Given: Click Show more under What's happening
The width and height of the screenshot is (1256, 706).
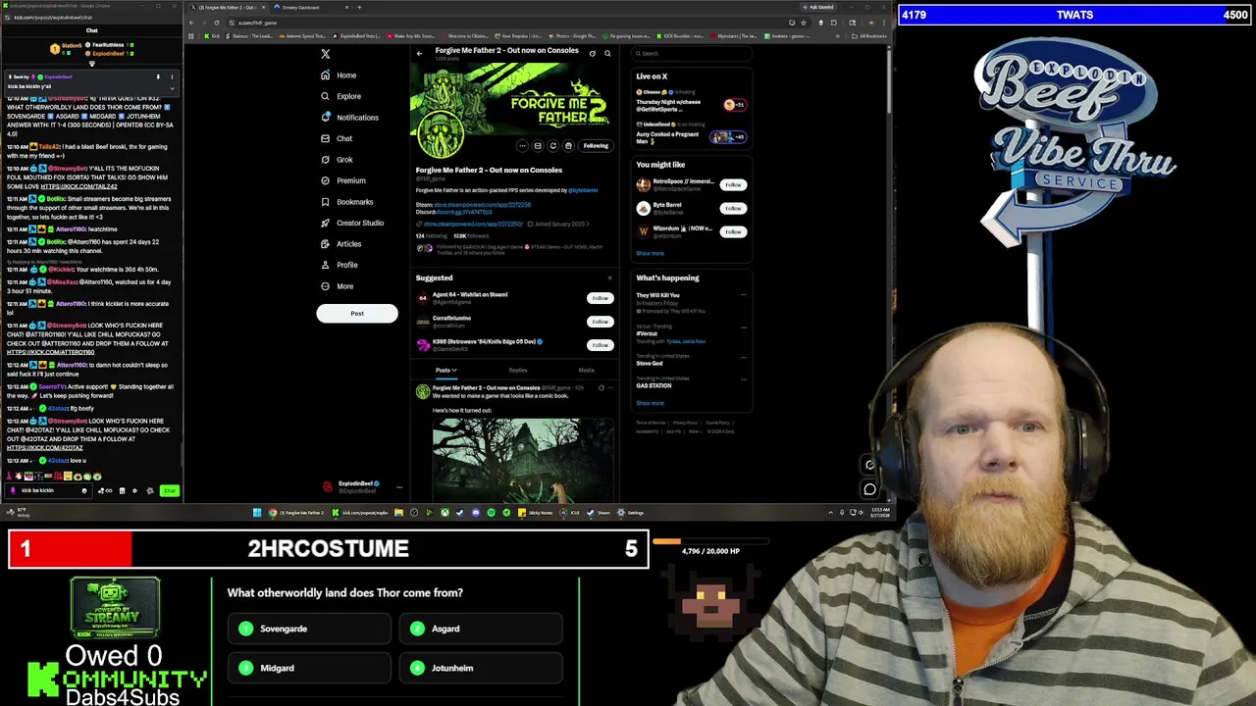Looking at the screenshot, I should click(x=650, y=403).
